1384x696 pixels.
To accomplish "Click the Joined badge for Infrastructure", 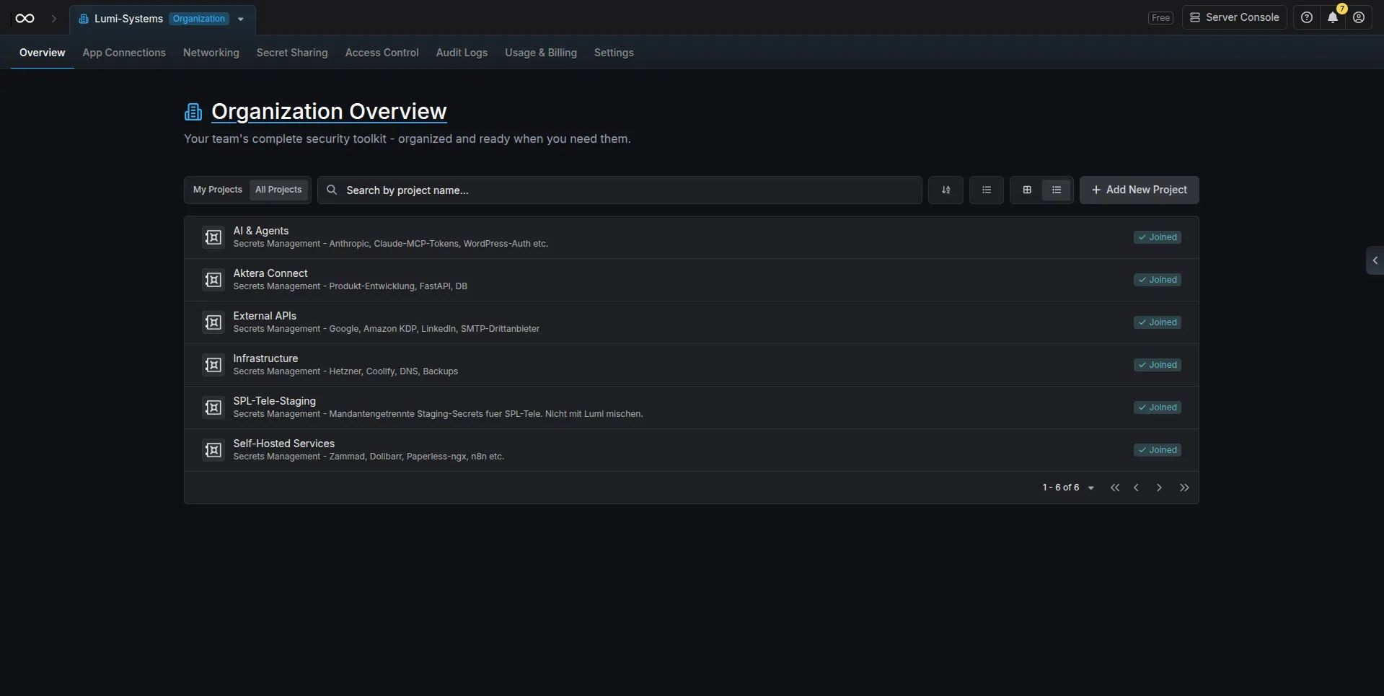I will (1158, 365).
